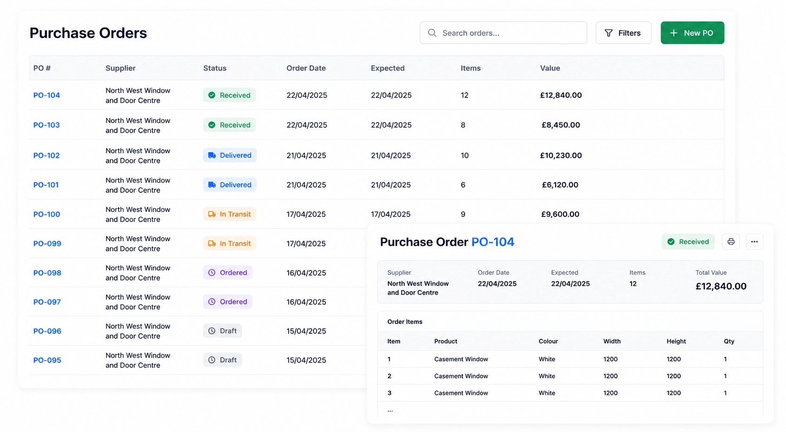Select the Order Items ellipsis row
786x432 pixels.
[570, 410]
